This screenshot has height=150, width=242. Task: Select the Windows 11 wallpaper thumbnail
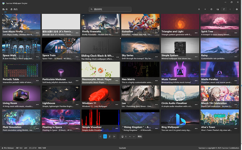click(x=100, y=93)
